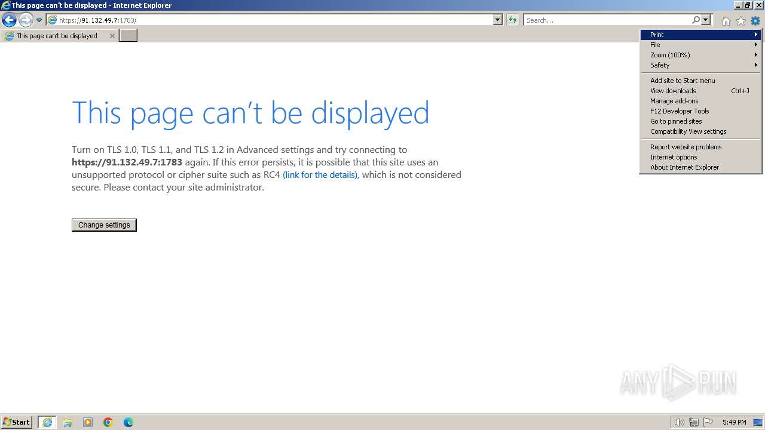
Task: Open F12 Developer Tools
Action: (700, 111)
